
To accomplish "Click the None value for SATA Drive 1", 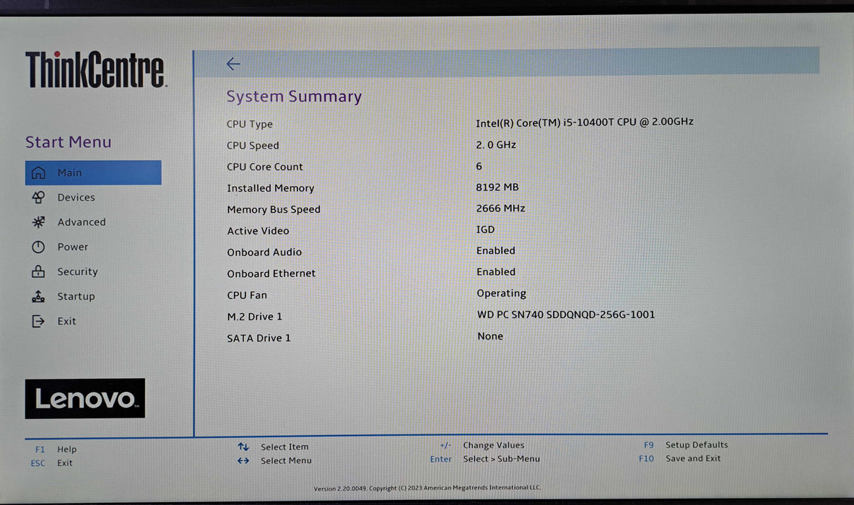I will click(x=490, y=336).
